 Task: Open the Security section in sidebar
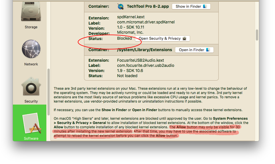point(31,90)
